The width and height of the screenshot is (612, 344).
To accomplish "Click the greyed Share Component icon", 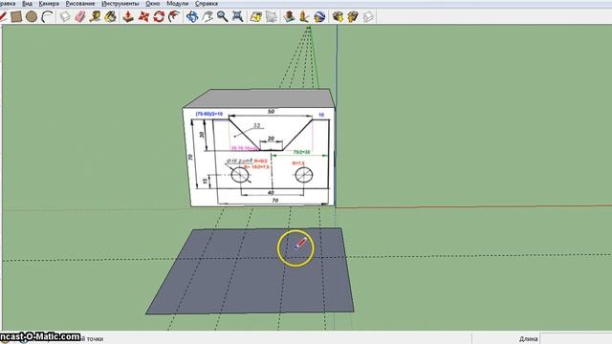I will tap(368, 17).
